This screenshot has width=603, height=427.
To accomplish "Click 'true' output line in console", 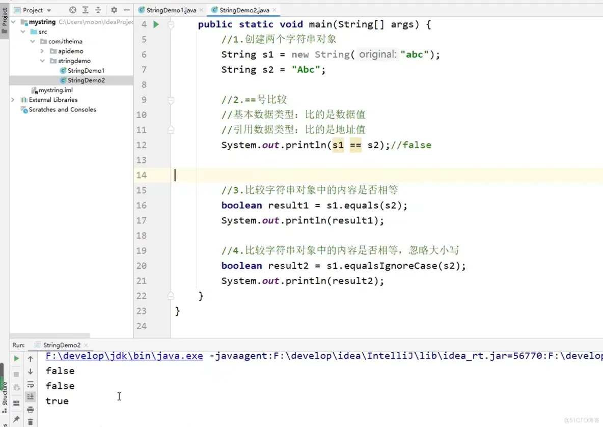I will click(x=57, y=401).
